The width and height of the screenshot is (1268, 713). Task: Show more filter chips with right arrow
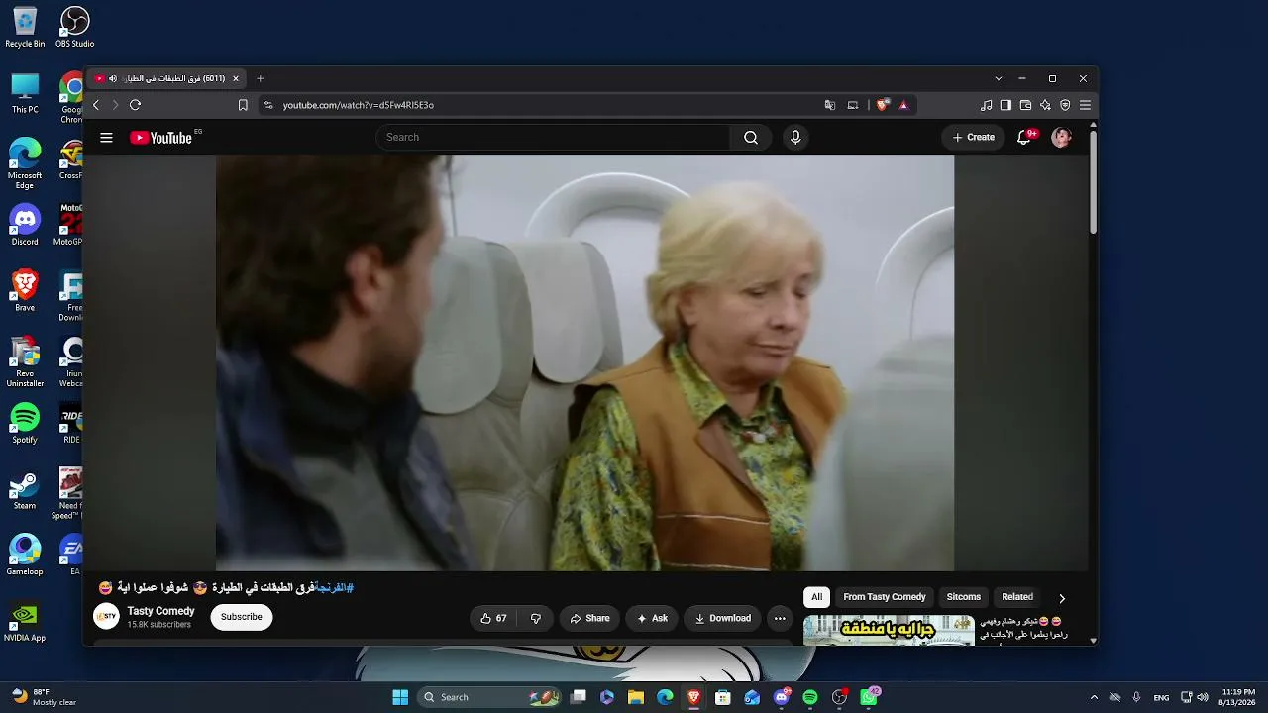[x=1062, y=598]
